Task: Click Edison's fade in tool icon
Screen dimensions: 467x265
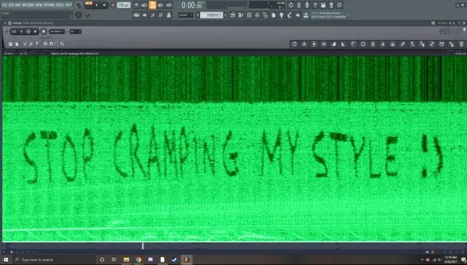Action: [334, 44]
